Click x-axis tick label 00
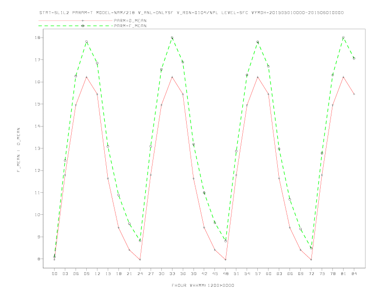 pos(55,274)
